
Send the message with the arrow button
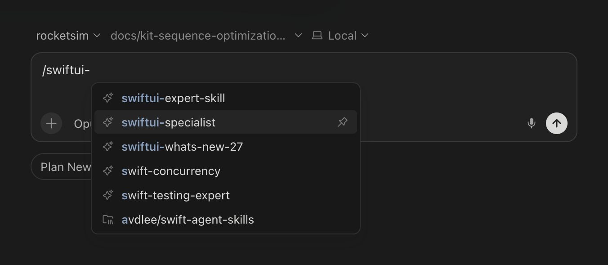coord(557,123)
